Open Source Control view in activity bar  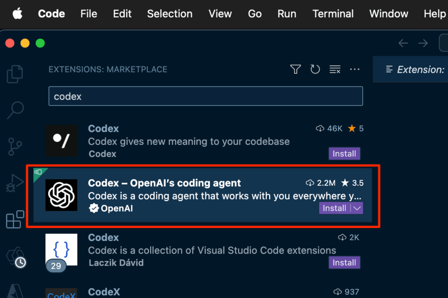coord(15,146)
